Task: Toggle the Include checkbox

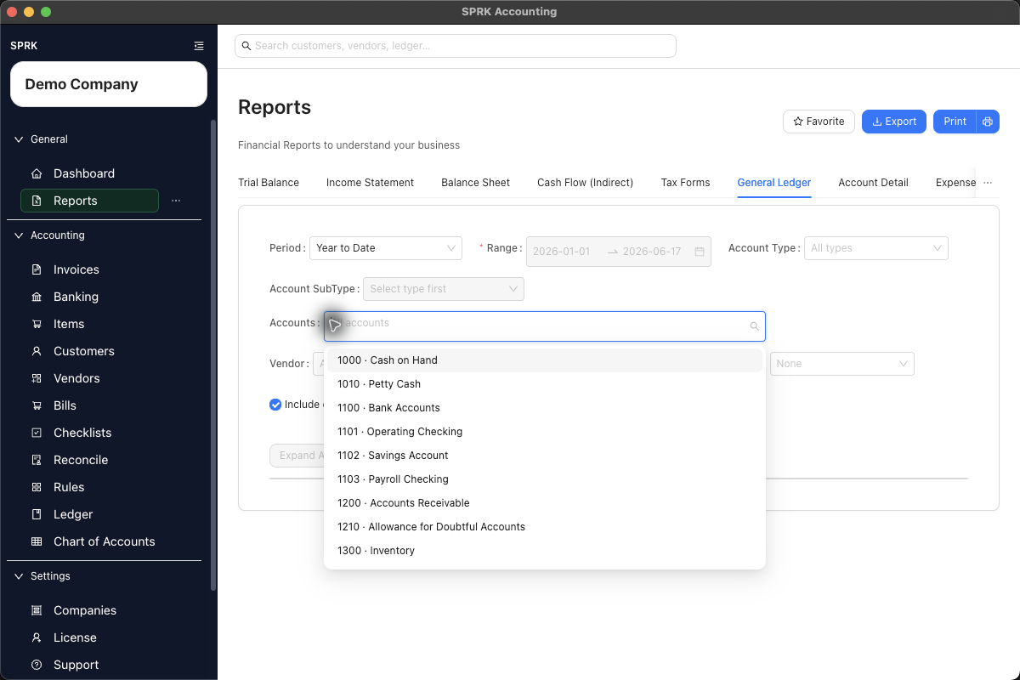Action: [x=275, y=405]
